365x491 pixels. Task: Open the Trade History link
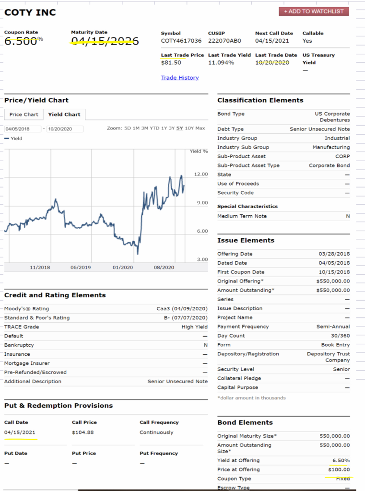click(x=180, y=78)
